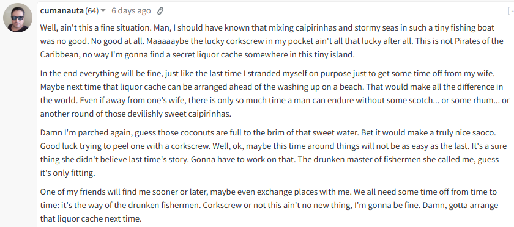Click the closing line 'that liquor cache next time.'
The image size is (514, 227).
click(91, 218)
